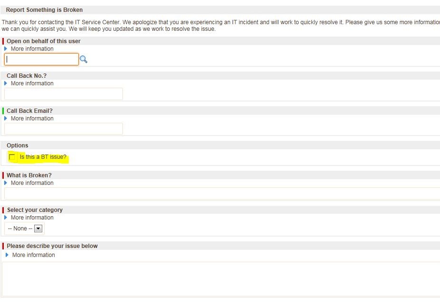Screen dimensions: 440x302
Task: Open the Select your category dropdown
Action: coord(24,228)
